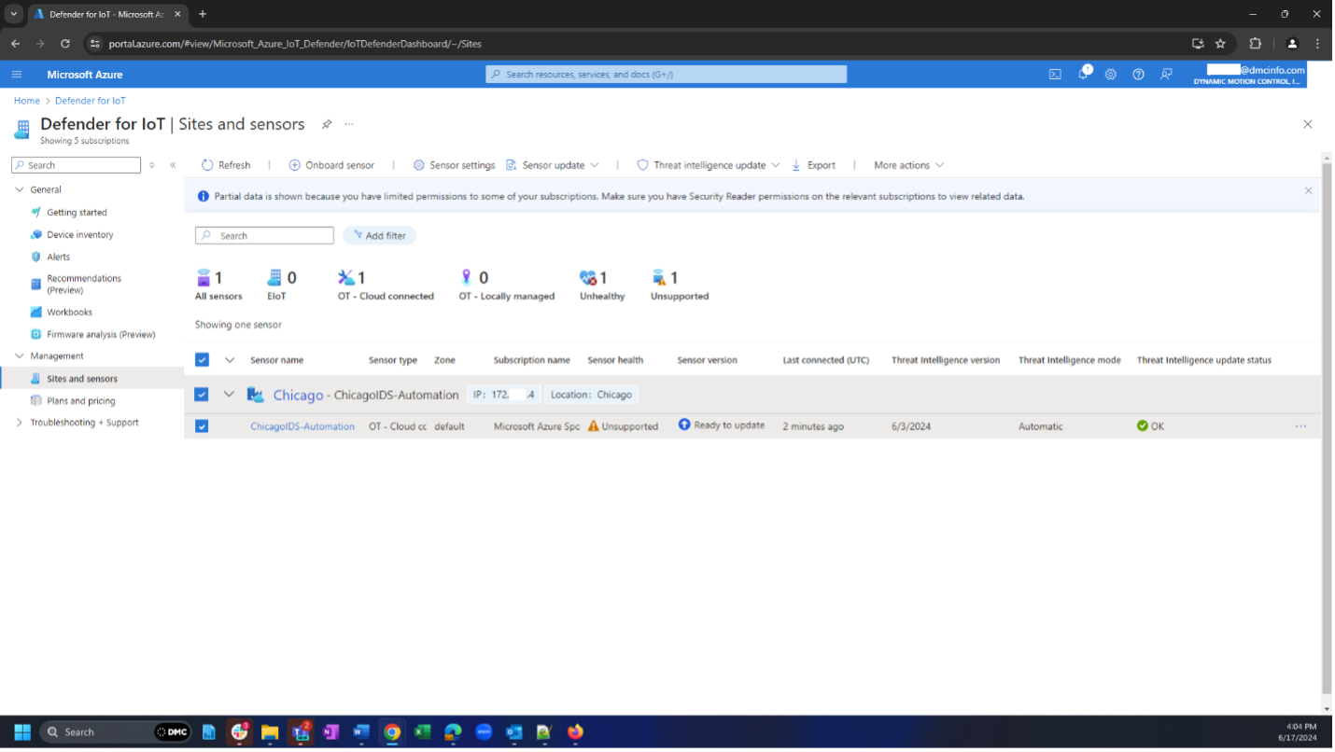
Task: Click the Unsupported sensor health warning
Action: pos(623,426)
